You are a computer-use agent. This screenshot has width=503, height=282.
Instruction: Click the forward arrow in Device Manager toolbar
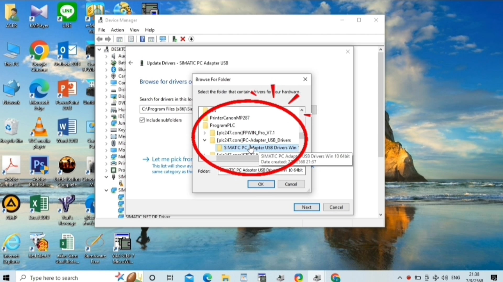click(x=108, y=39)
